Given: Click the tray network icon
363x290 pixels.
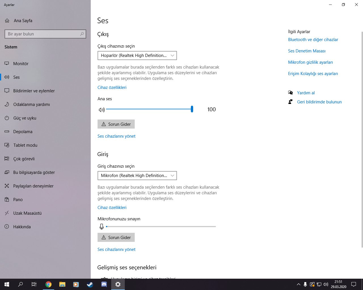Looking at the screenshot, I should tap(319, 284).
